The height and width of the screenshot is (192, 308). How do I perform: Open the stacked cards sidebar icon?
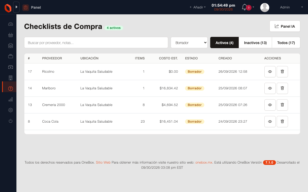(11, 56)
